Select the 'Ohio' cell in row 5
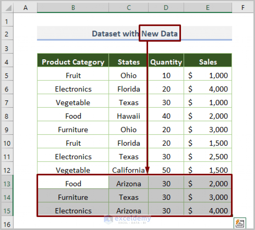Image resolution: width=255 pixels, height=230 pixels. coord(128,74)
